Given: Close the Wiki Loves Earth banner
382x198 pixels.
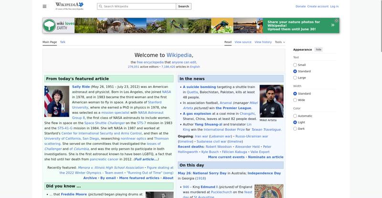Looking at the screenshot, I should [337, 21].
